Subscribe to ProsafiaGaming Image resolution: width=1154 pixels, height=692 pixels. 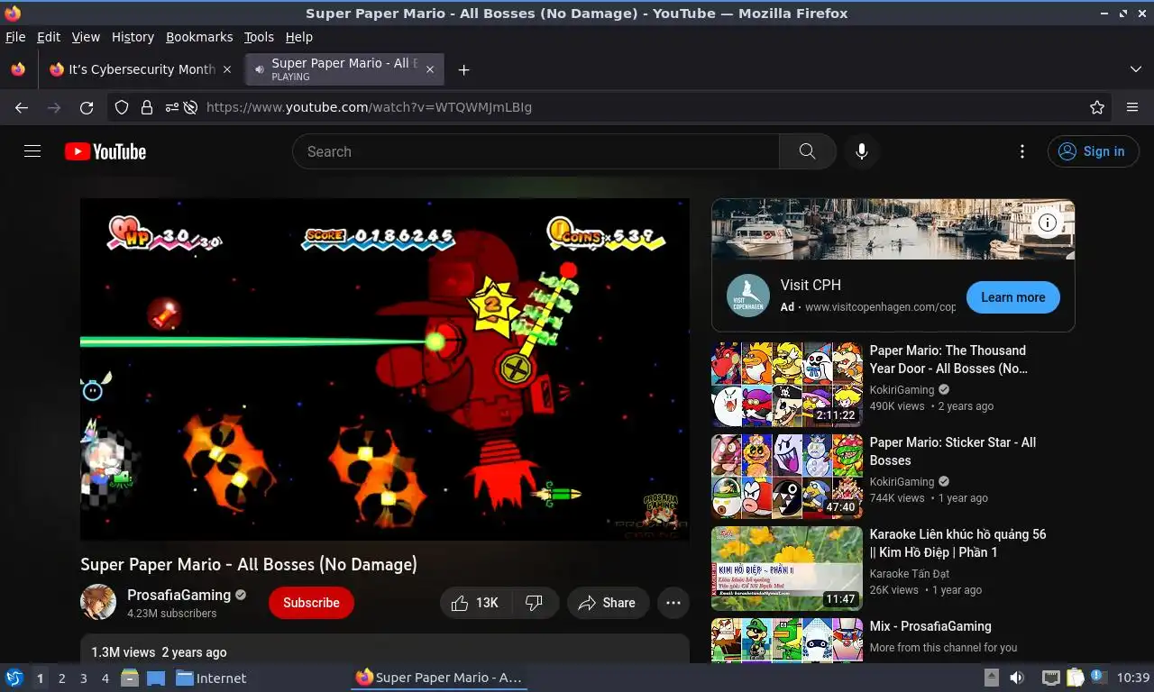(311, 603)
